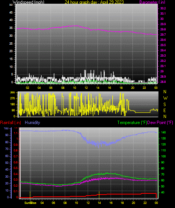Click hour label '22' under the bottom graph

pos(145,203)
